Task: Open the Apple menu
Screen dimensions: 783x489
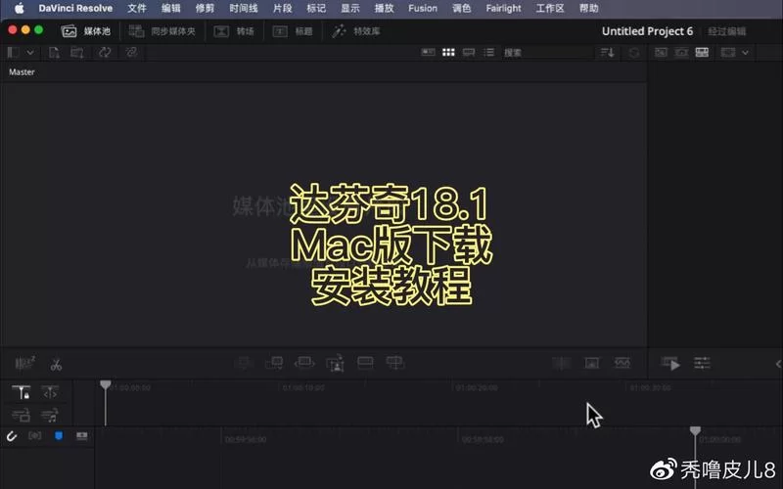Action: (19, 8)
